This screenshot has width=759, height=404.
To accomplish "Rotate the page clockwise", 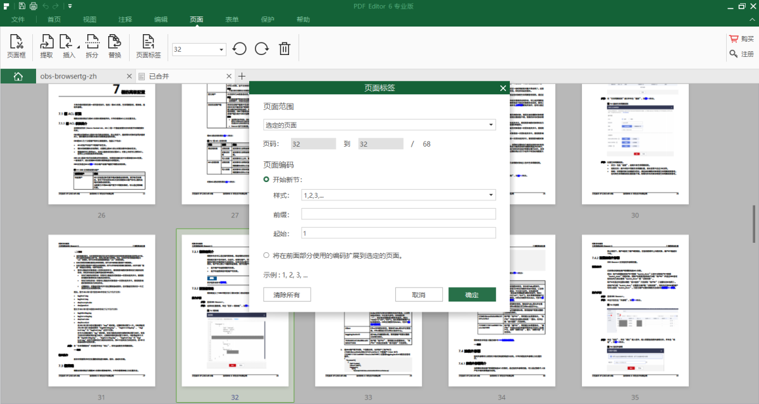I will click(261, 48).
